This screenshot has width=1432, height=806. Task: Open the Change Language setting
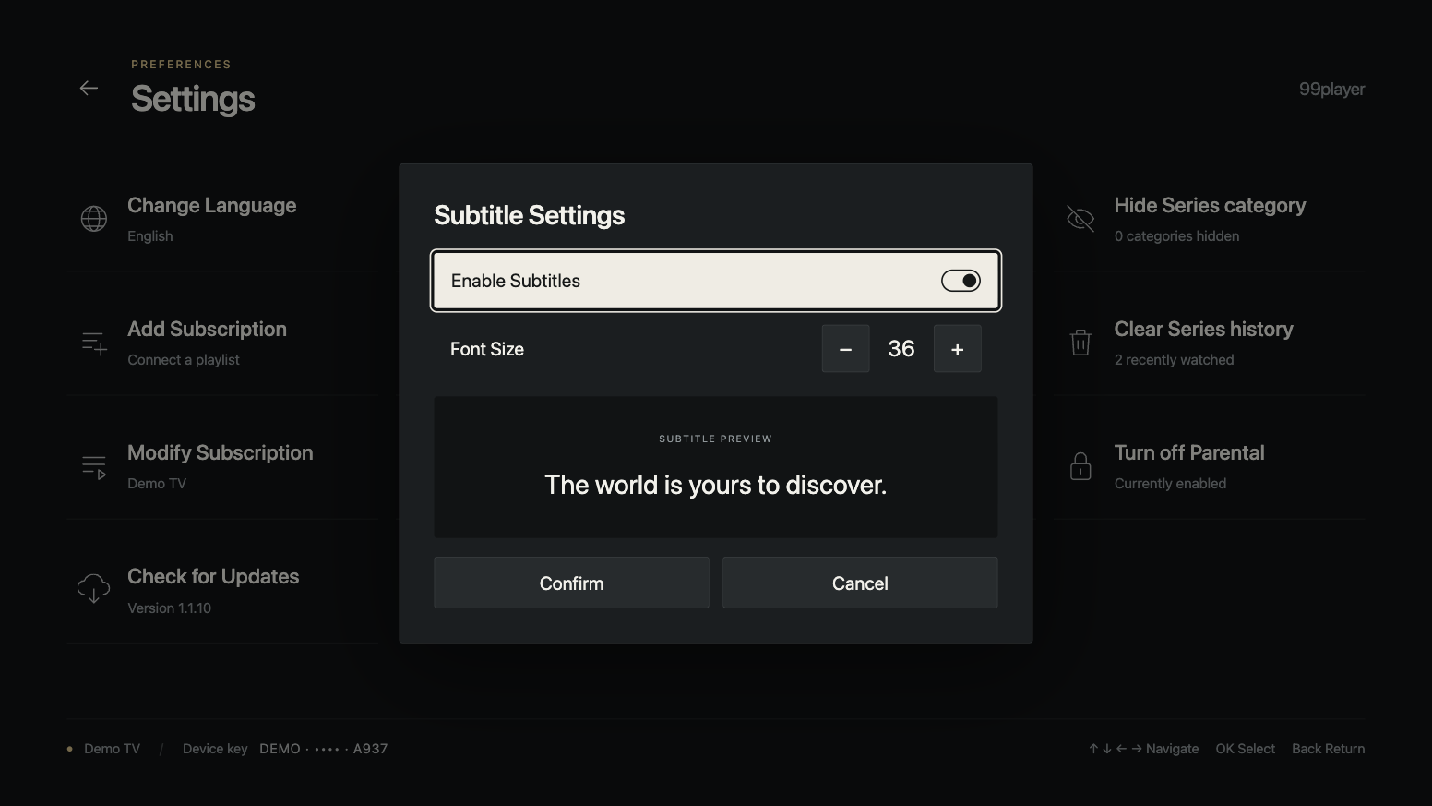[x=221, y=219]
